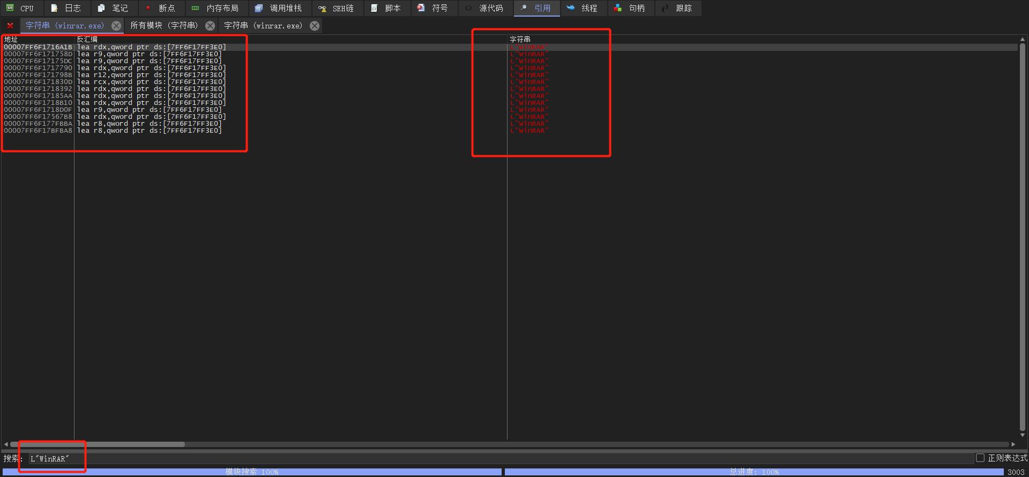Click the horizontal scrollbar left arrow
Screen dimensions: 1029x477
pos(6,444)
